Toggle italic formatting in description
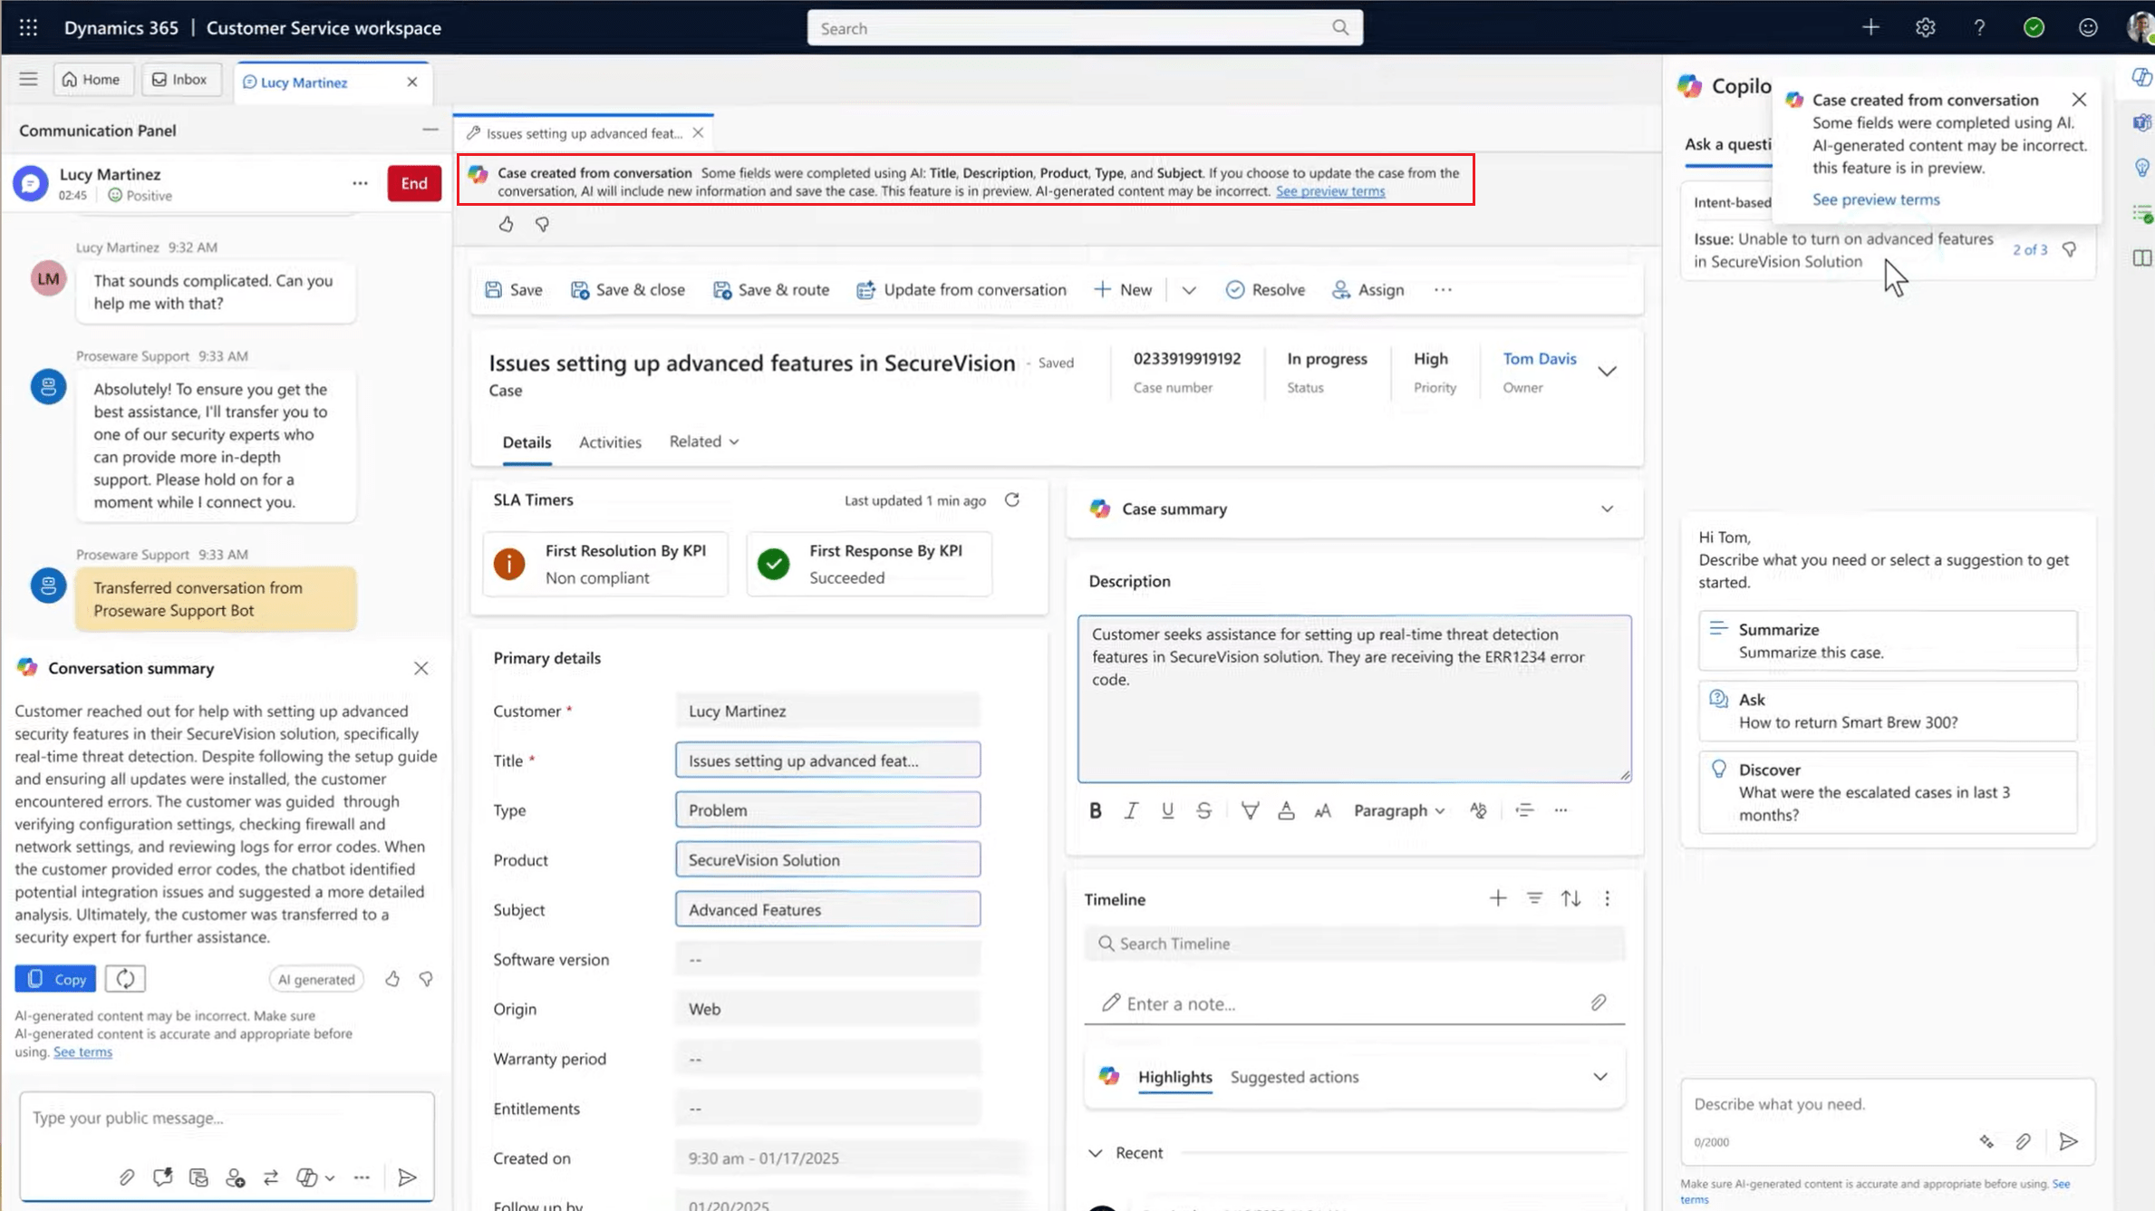2155x1211 pixels. 1131,810
